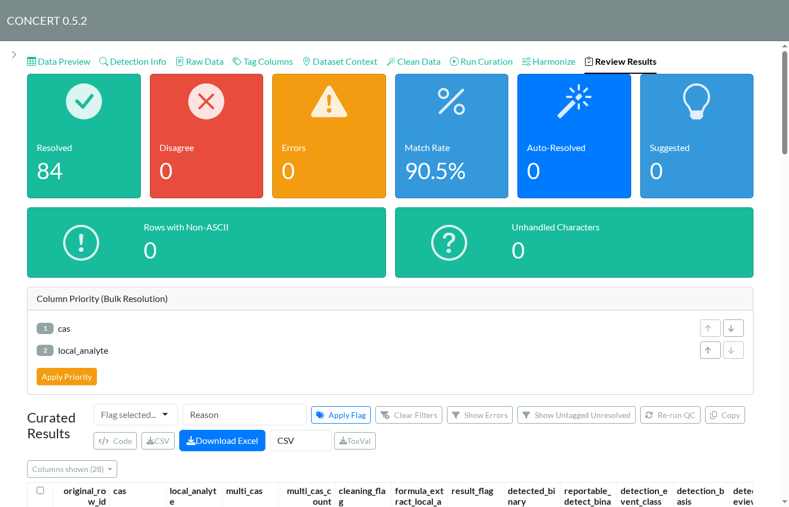The width and height of the screenshot is (789, 507).
Task: Click the ToxVal download button
Action: [355, 441]
